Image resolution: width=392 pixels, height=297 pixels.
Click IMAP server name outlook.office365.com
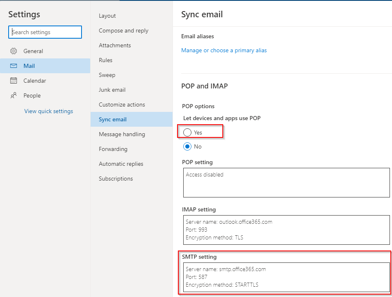[229, 222]
